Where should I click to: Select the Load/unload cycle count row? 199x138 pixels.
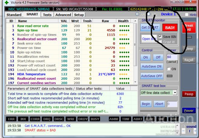pos(69,70)
